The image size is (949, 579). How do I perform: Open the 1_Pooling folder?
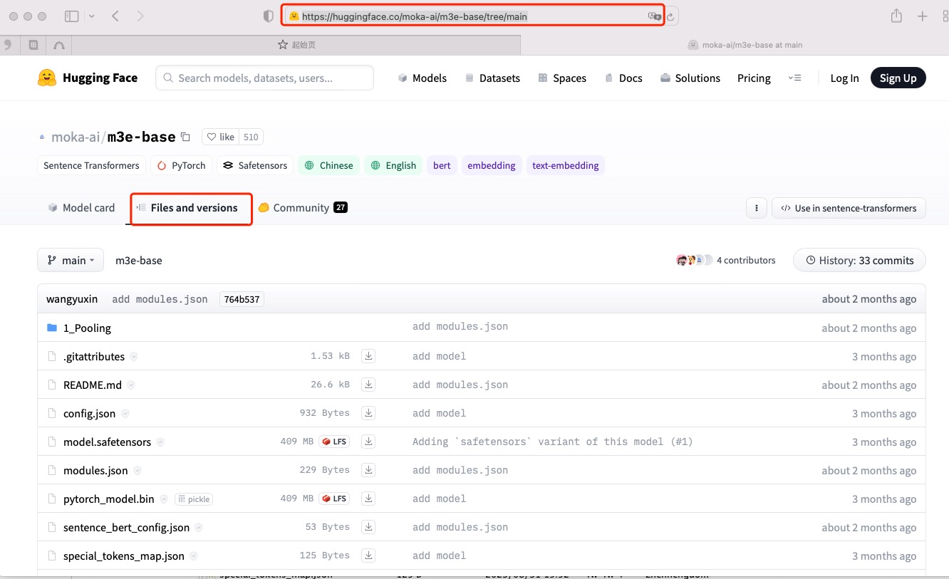[x=87, y=328]
